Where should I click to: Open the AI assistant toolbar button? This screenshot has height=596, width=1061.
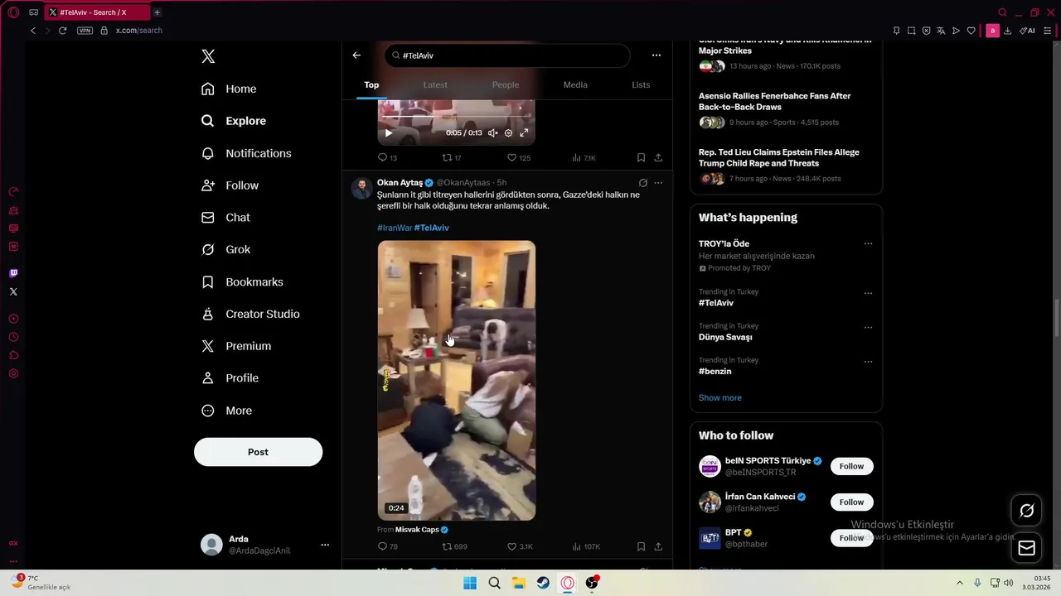click(x=1027, y=31)
